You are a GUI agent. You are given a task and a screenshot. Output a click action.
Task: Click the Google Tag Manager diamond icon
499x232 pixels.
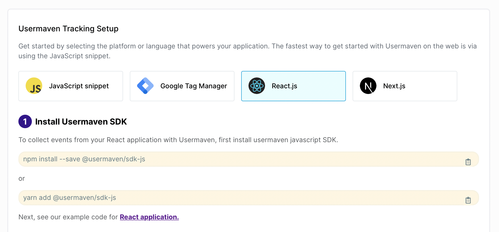click(145, 86)
